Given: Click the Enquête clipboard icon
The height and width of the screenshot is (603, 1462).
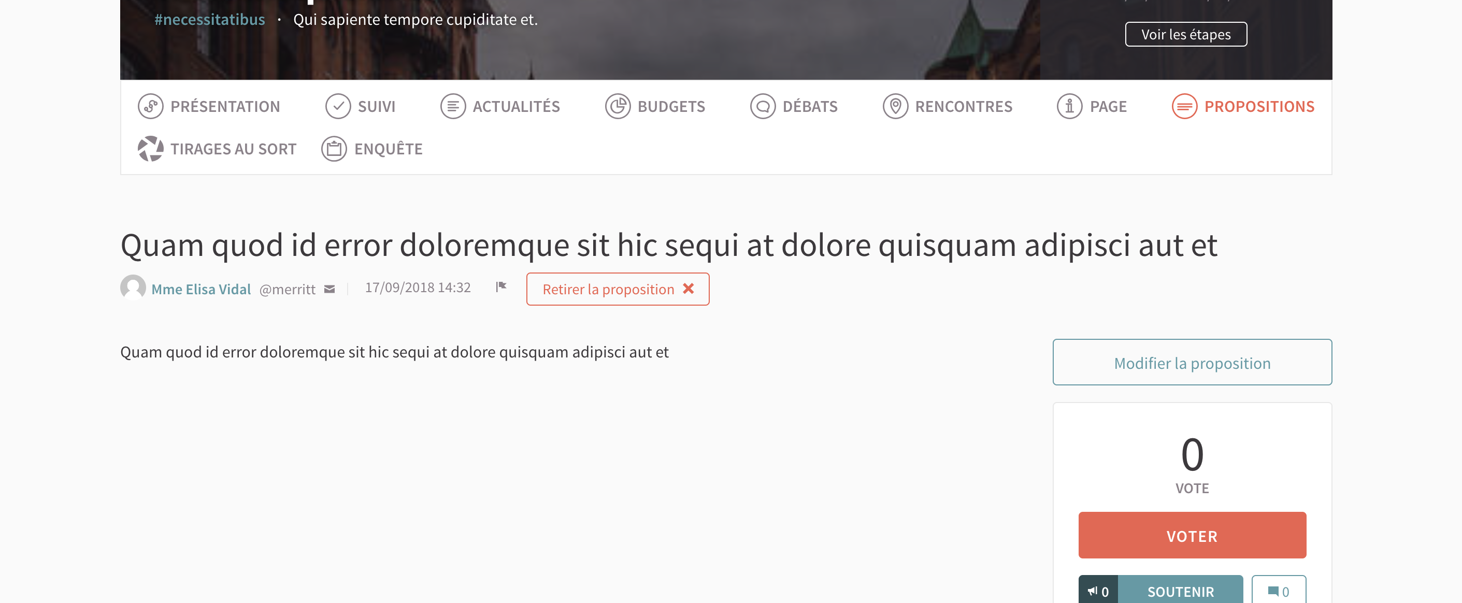Looking at the screenshot, I should pyautogui.click(x=334, y=149).
